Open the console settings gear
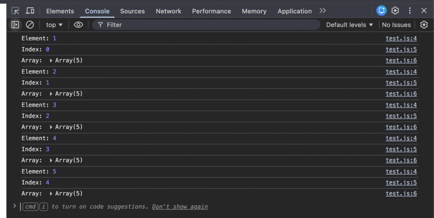The image size is (434, 218). coord(424,25)
